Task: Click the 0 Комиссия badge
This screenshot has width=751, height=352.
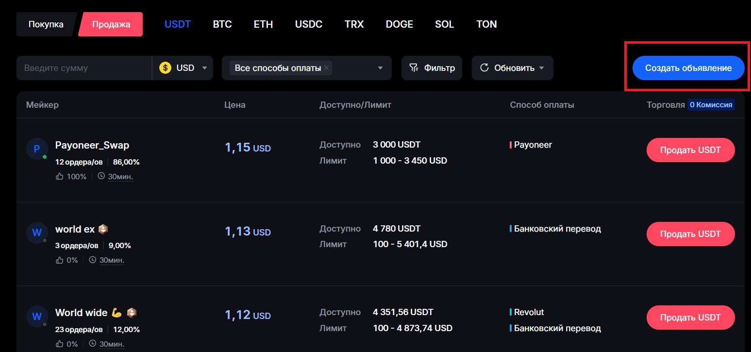Action: [x=711, y=105]
